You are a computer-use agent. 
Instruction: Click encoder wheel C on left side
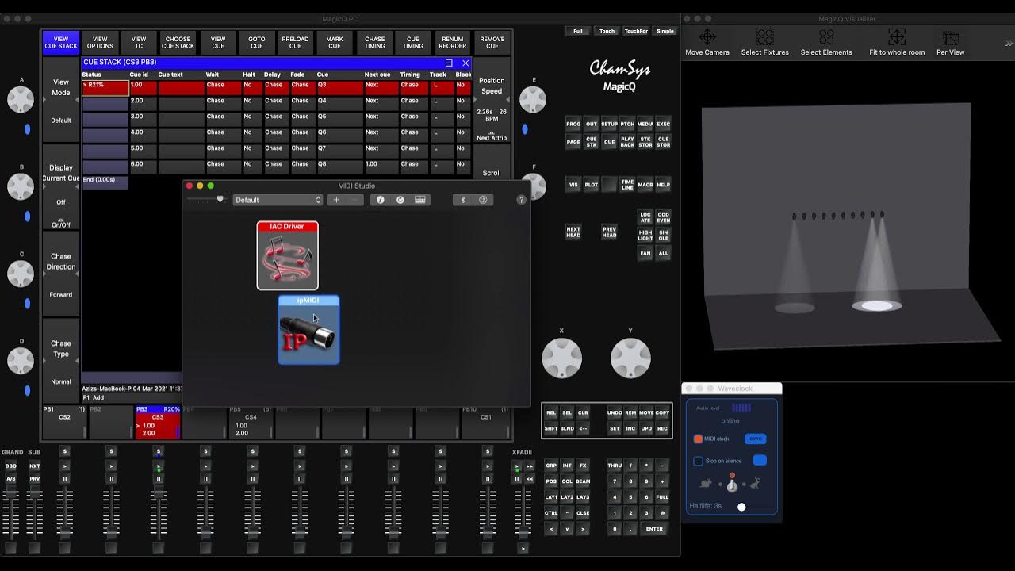click(21, 274)
